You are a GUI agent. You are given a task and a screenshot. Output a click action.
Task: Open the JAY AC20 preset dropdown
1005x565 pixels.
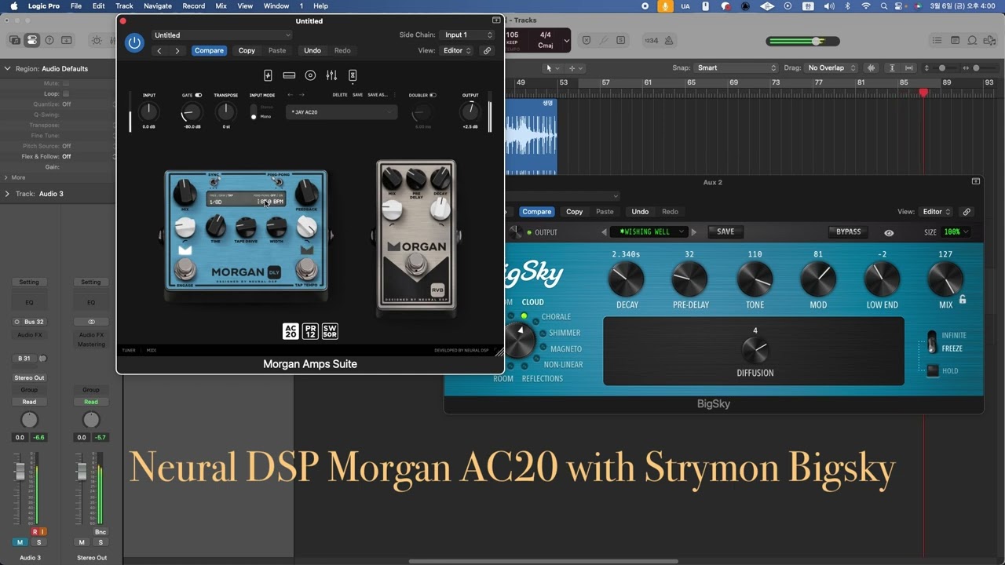pyautogui.click(x=342, y=112)
